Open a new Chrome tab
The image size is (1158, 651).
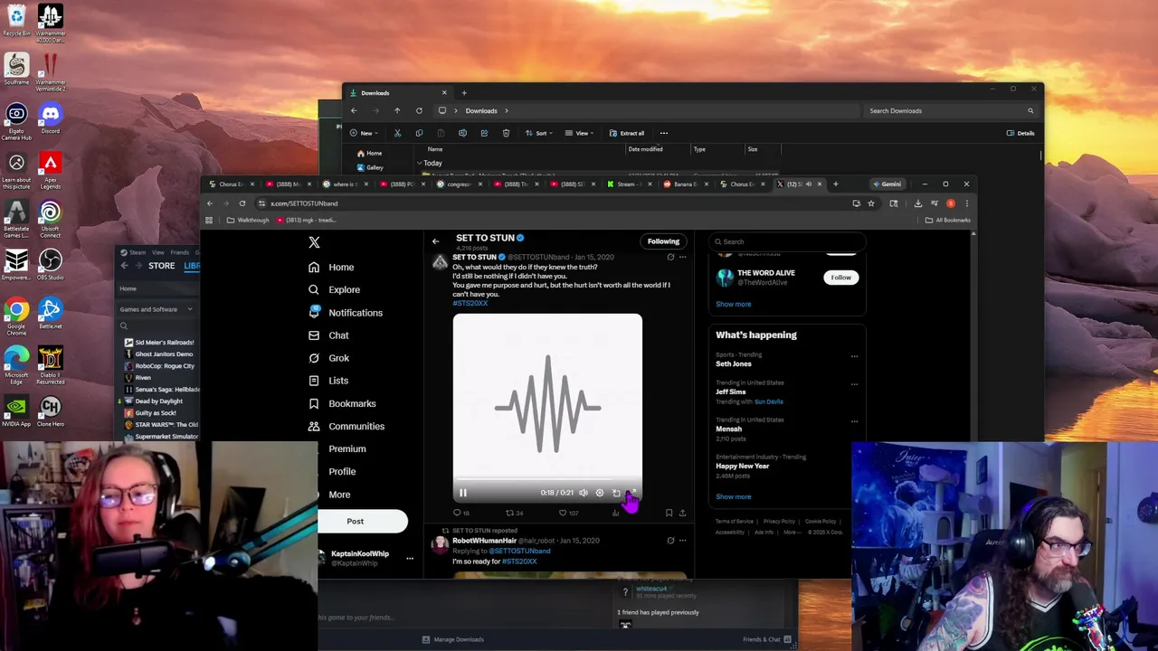pyautogui.click(x=835, y=184)
